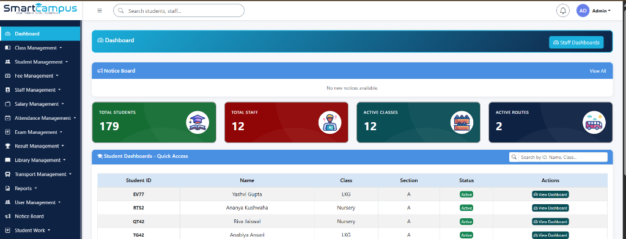626x239 pixels.
Task: Select Dashboard in the sidebar
Action: (40, 34)
